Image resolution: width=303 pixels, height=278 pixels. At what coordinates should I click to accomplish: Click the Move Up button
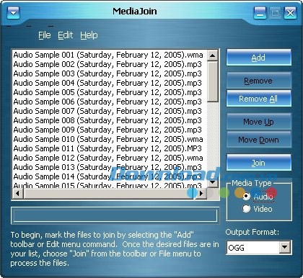point(259,122)
